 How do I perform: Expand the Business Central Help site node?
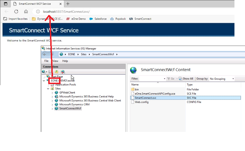click(52, 97)
